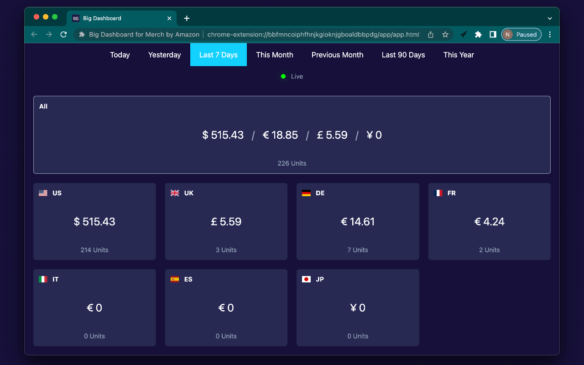Click the Today period button
The height and width of the screenshot is (365, 584).
coord(120,54)
